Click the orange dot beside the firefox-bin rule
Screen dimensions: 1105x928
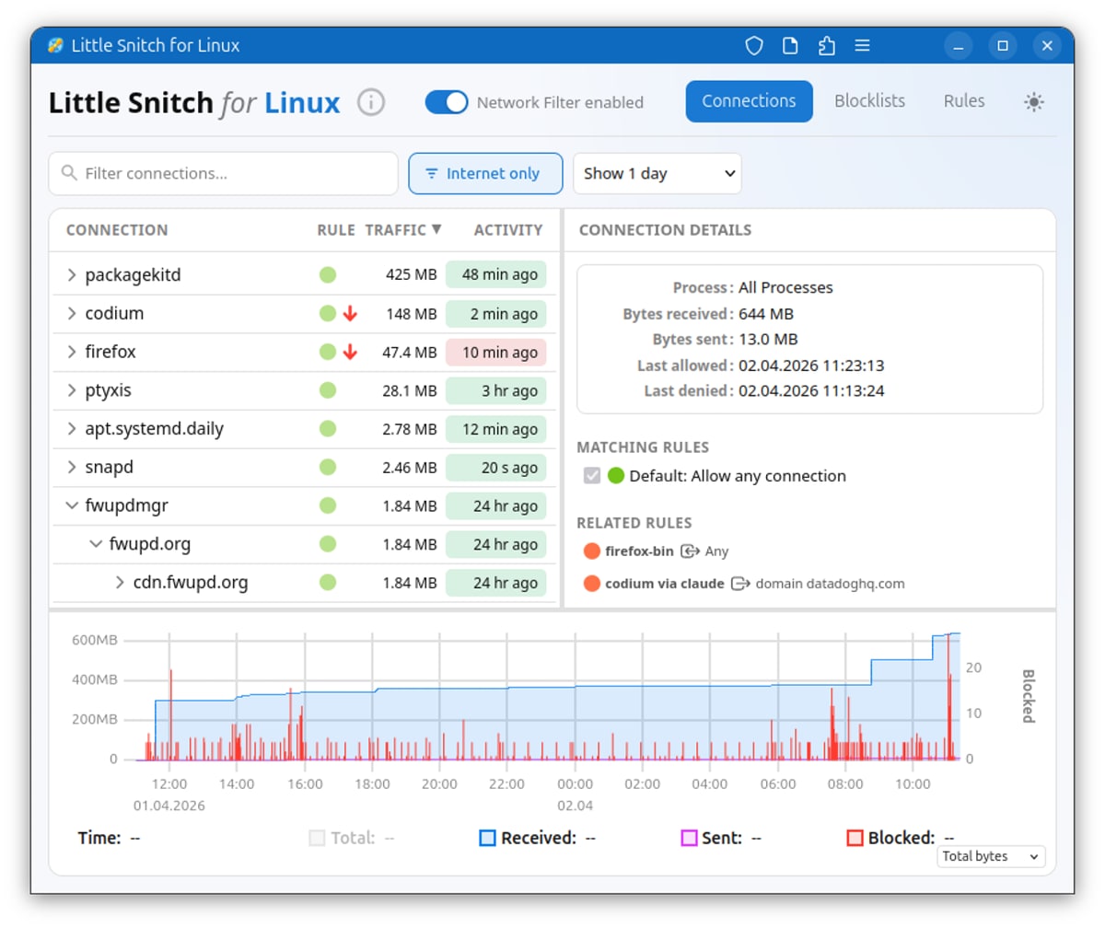tap(592, 551)
